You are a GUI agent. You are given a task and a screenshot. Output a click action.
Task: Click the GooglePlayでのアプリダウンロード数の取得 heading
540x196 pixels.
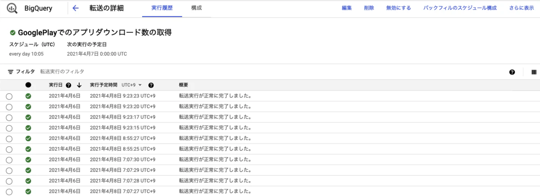pos(95,33)
